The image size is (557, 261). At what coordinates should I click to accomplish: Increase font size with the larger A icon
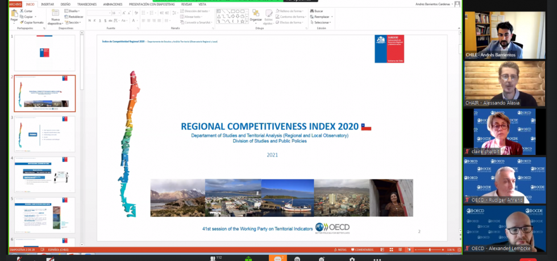point(124,12)
